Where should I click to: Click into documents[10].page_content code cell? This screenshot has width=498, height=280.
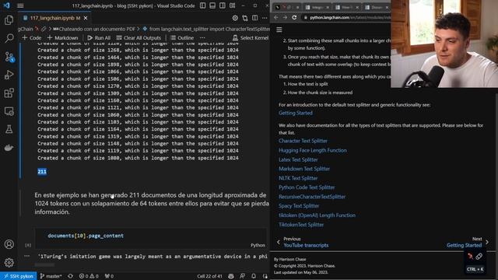(x=151, y=236)
